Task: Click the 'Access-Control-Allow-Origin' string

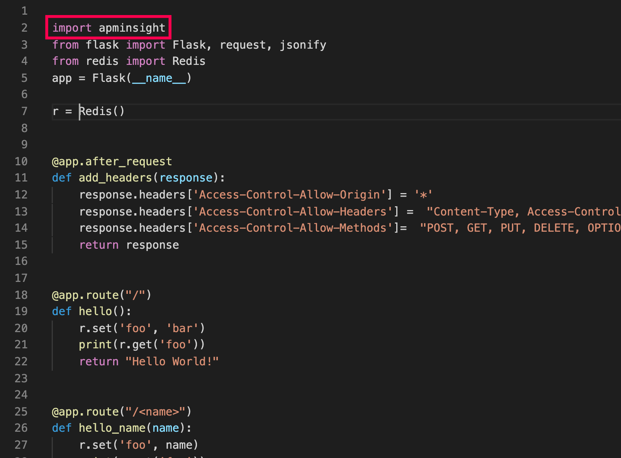Action: click(292, 195)
